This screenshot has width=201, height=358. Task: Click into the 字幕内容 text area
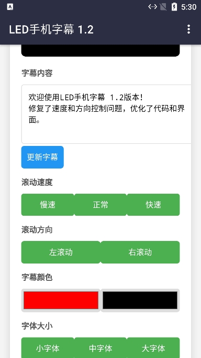pos(106,114)
